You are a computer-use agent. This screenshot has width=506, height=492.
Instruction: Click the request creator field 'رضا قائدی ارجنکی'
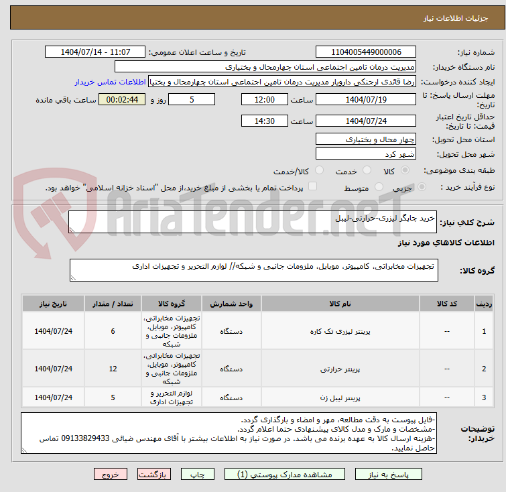point(281,82)
